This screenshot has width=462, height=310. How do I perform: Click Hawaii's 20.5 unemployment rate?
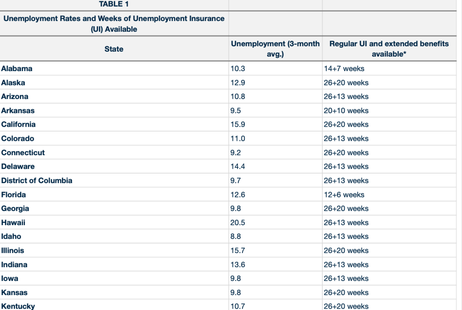237,223
